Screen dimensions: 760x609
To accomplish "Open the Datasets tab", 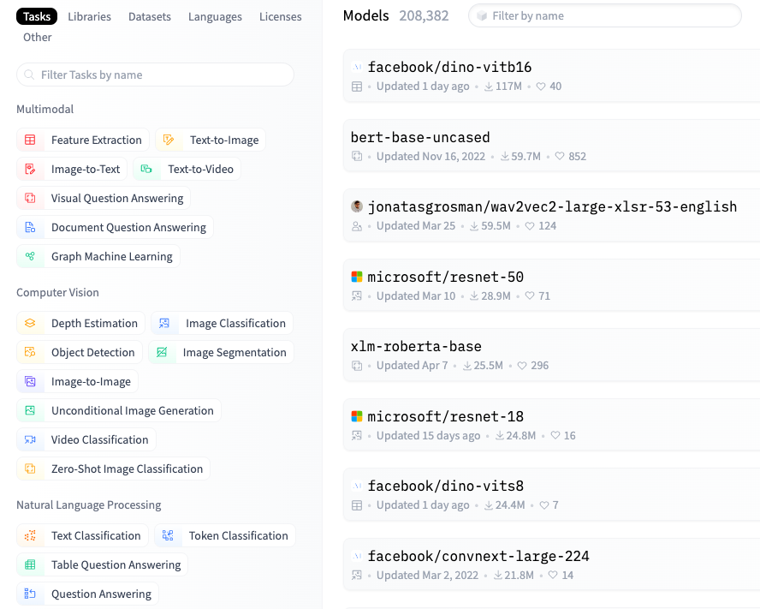I will 150,16.
